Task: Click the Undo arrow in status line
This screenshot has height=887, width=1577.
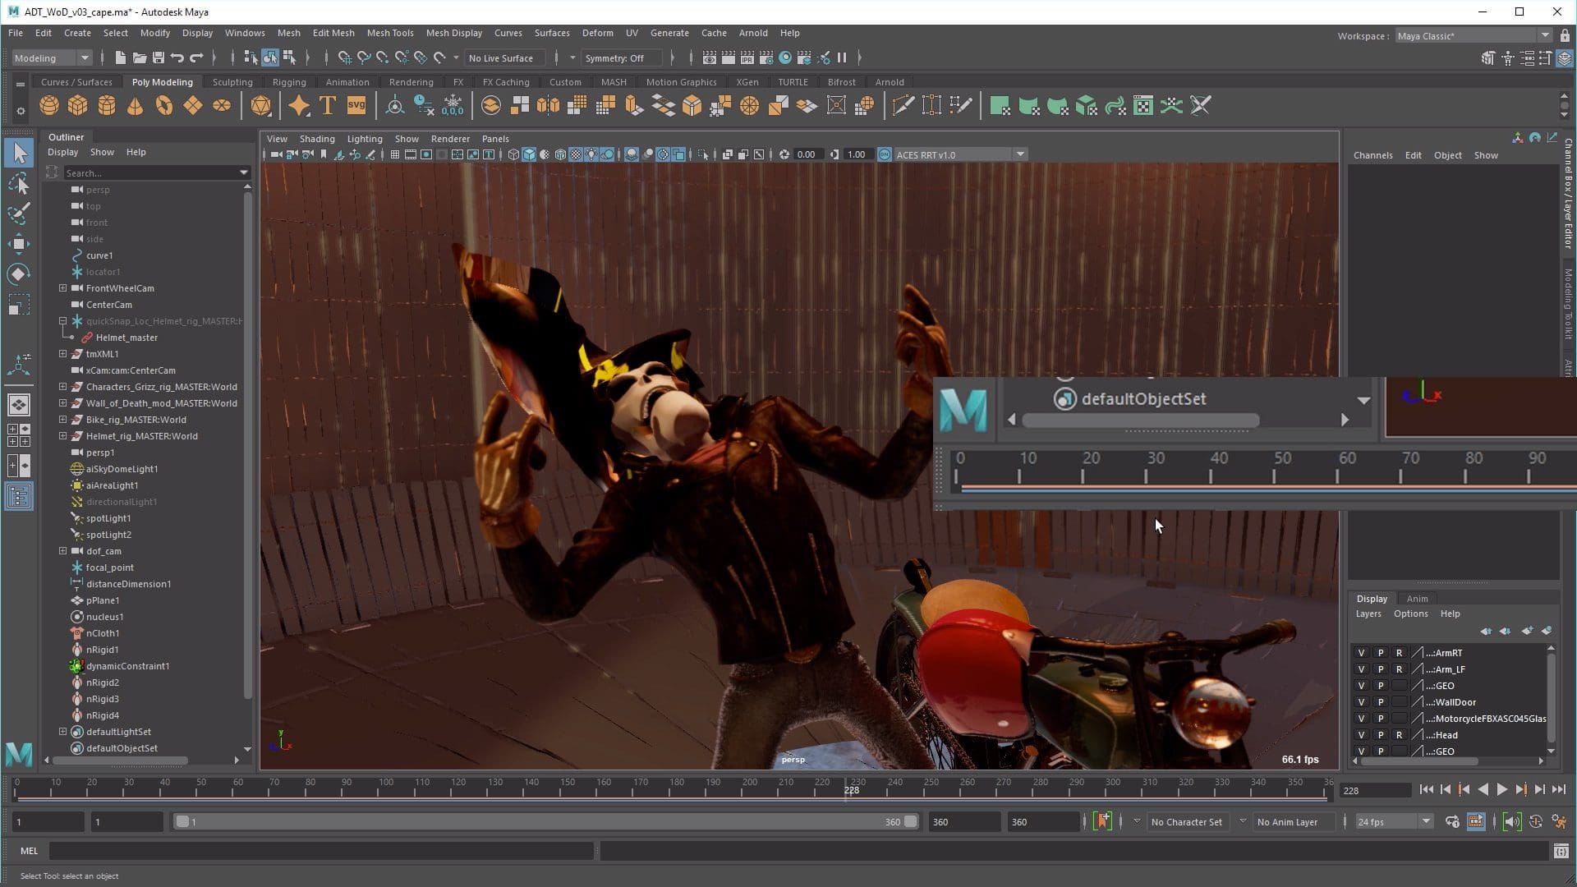Action: point(177,57)
